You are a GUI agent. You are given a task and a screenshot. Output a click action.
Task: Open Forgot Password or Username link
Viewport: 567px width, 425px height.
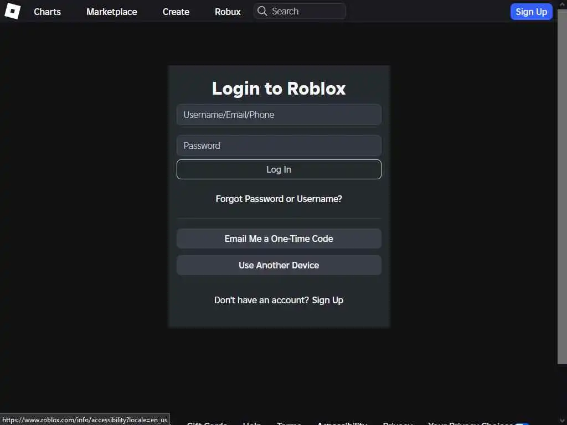tap(279, 199)
